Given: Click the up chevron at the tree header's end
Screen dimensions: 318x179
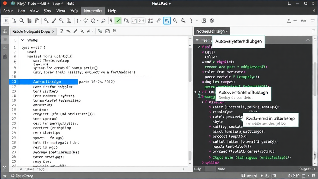Looking at the screenshot, I should (x=308, y=40).
